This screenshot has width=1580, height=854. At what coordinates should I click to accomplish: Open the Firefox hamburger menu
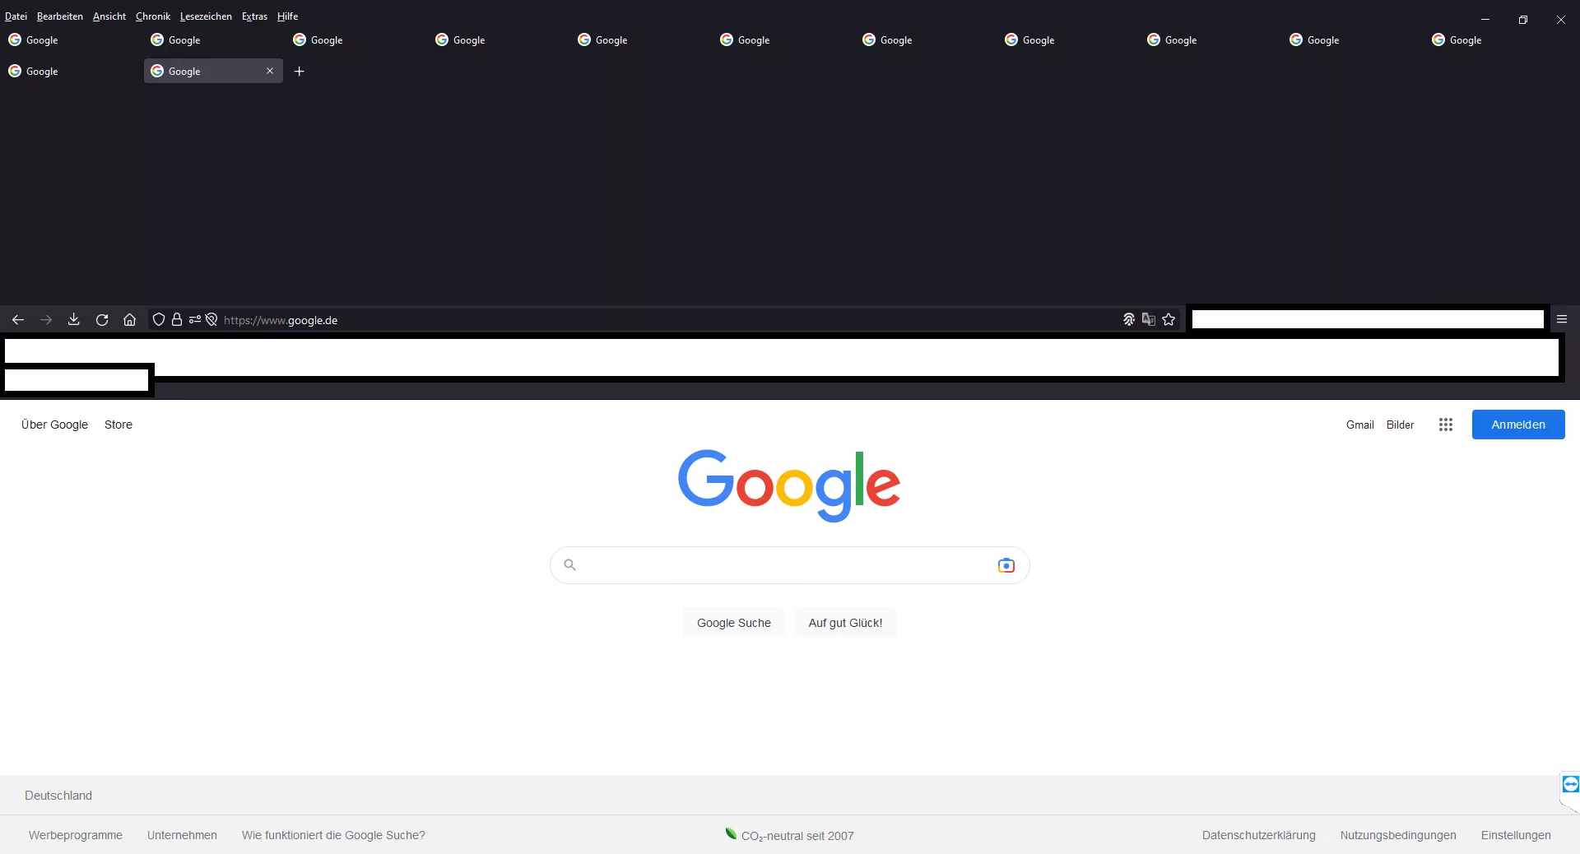(1562, 320)
